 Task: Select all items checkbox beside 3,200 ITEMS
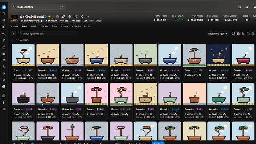point(12,40)
